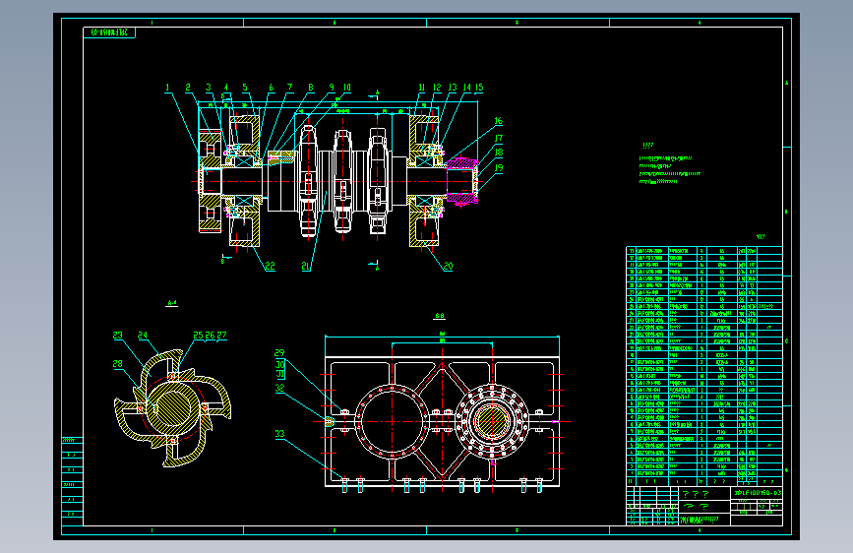
Task: Click part balloon number 3
Action: pos(209,88)
